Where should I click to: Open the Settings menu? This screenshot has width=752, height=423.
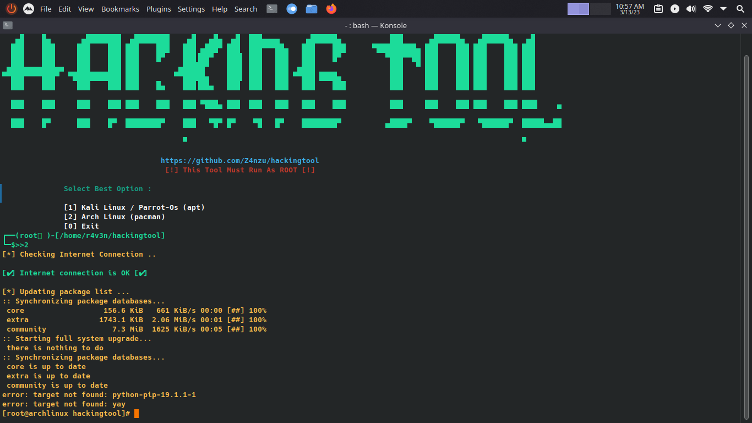191,9
